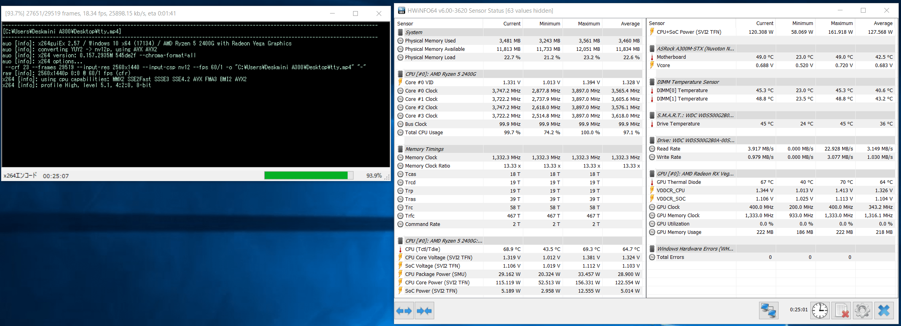Click the thermometer icon beside GPU Thermal Diode
This screenshot has height=326, width=901.
click(652, 182)
